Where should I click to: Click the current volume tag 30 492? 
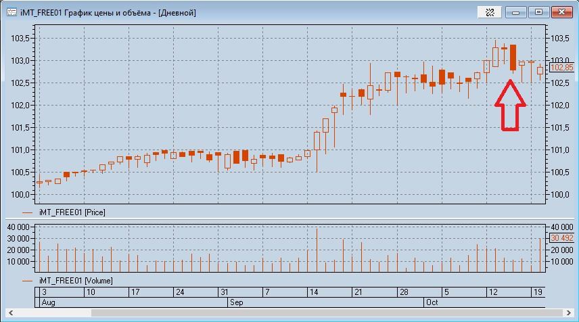pyautogui.click(x=562, y=238)
